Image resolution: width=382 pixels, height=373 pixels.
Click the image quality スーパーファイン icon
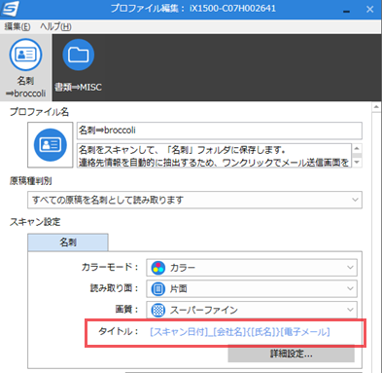point(158,310)
